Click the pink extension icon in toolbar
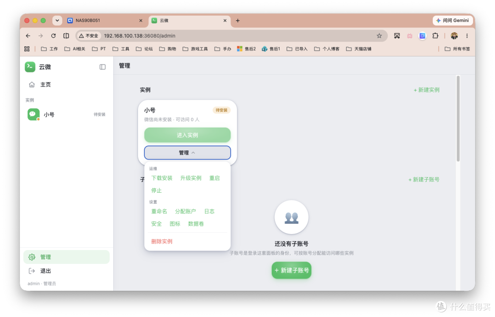This screenshot has height=317, width=495. 409,36
